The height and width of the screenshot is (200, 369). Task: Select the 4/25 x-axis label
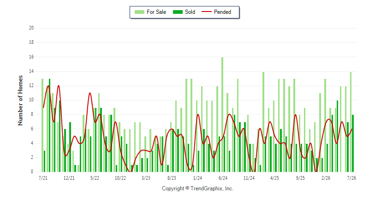(x=274, y=178)
